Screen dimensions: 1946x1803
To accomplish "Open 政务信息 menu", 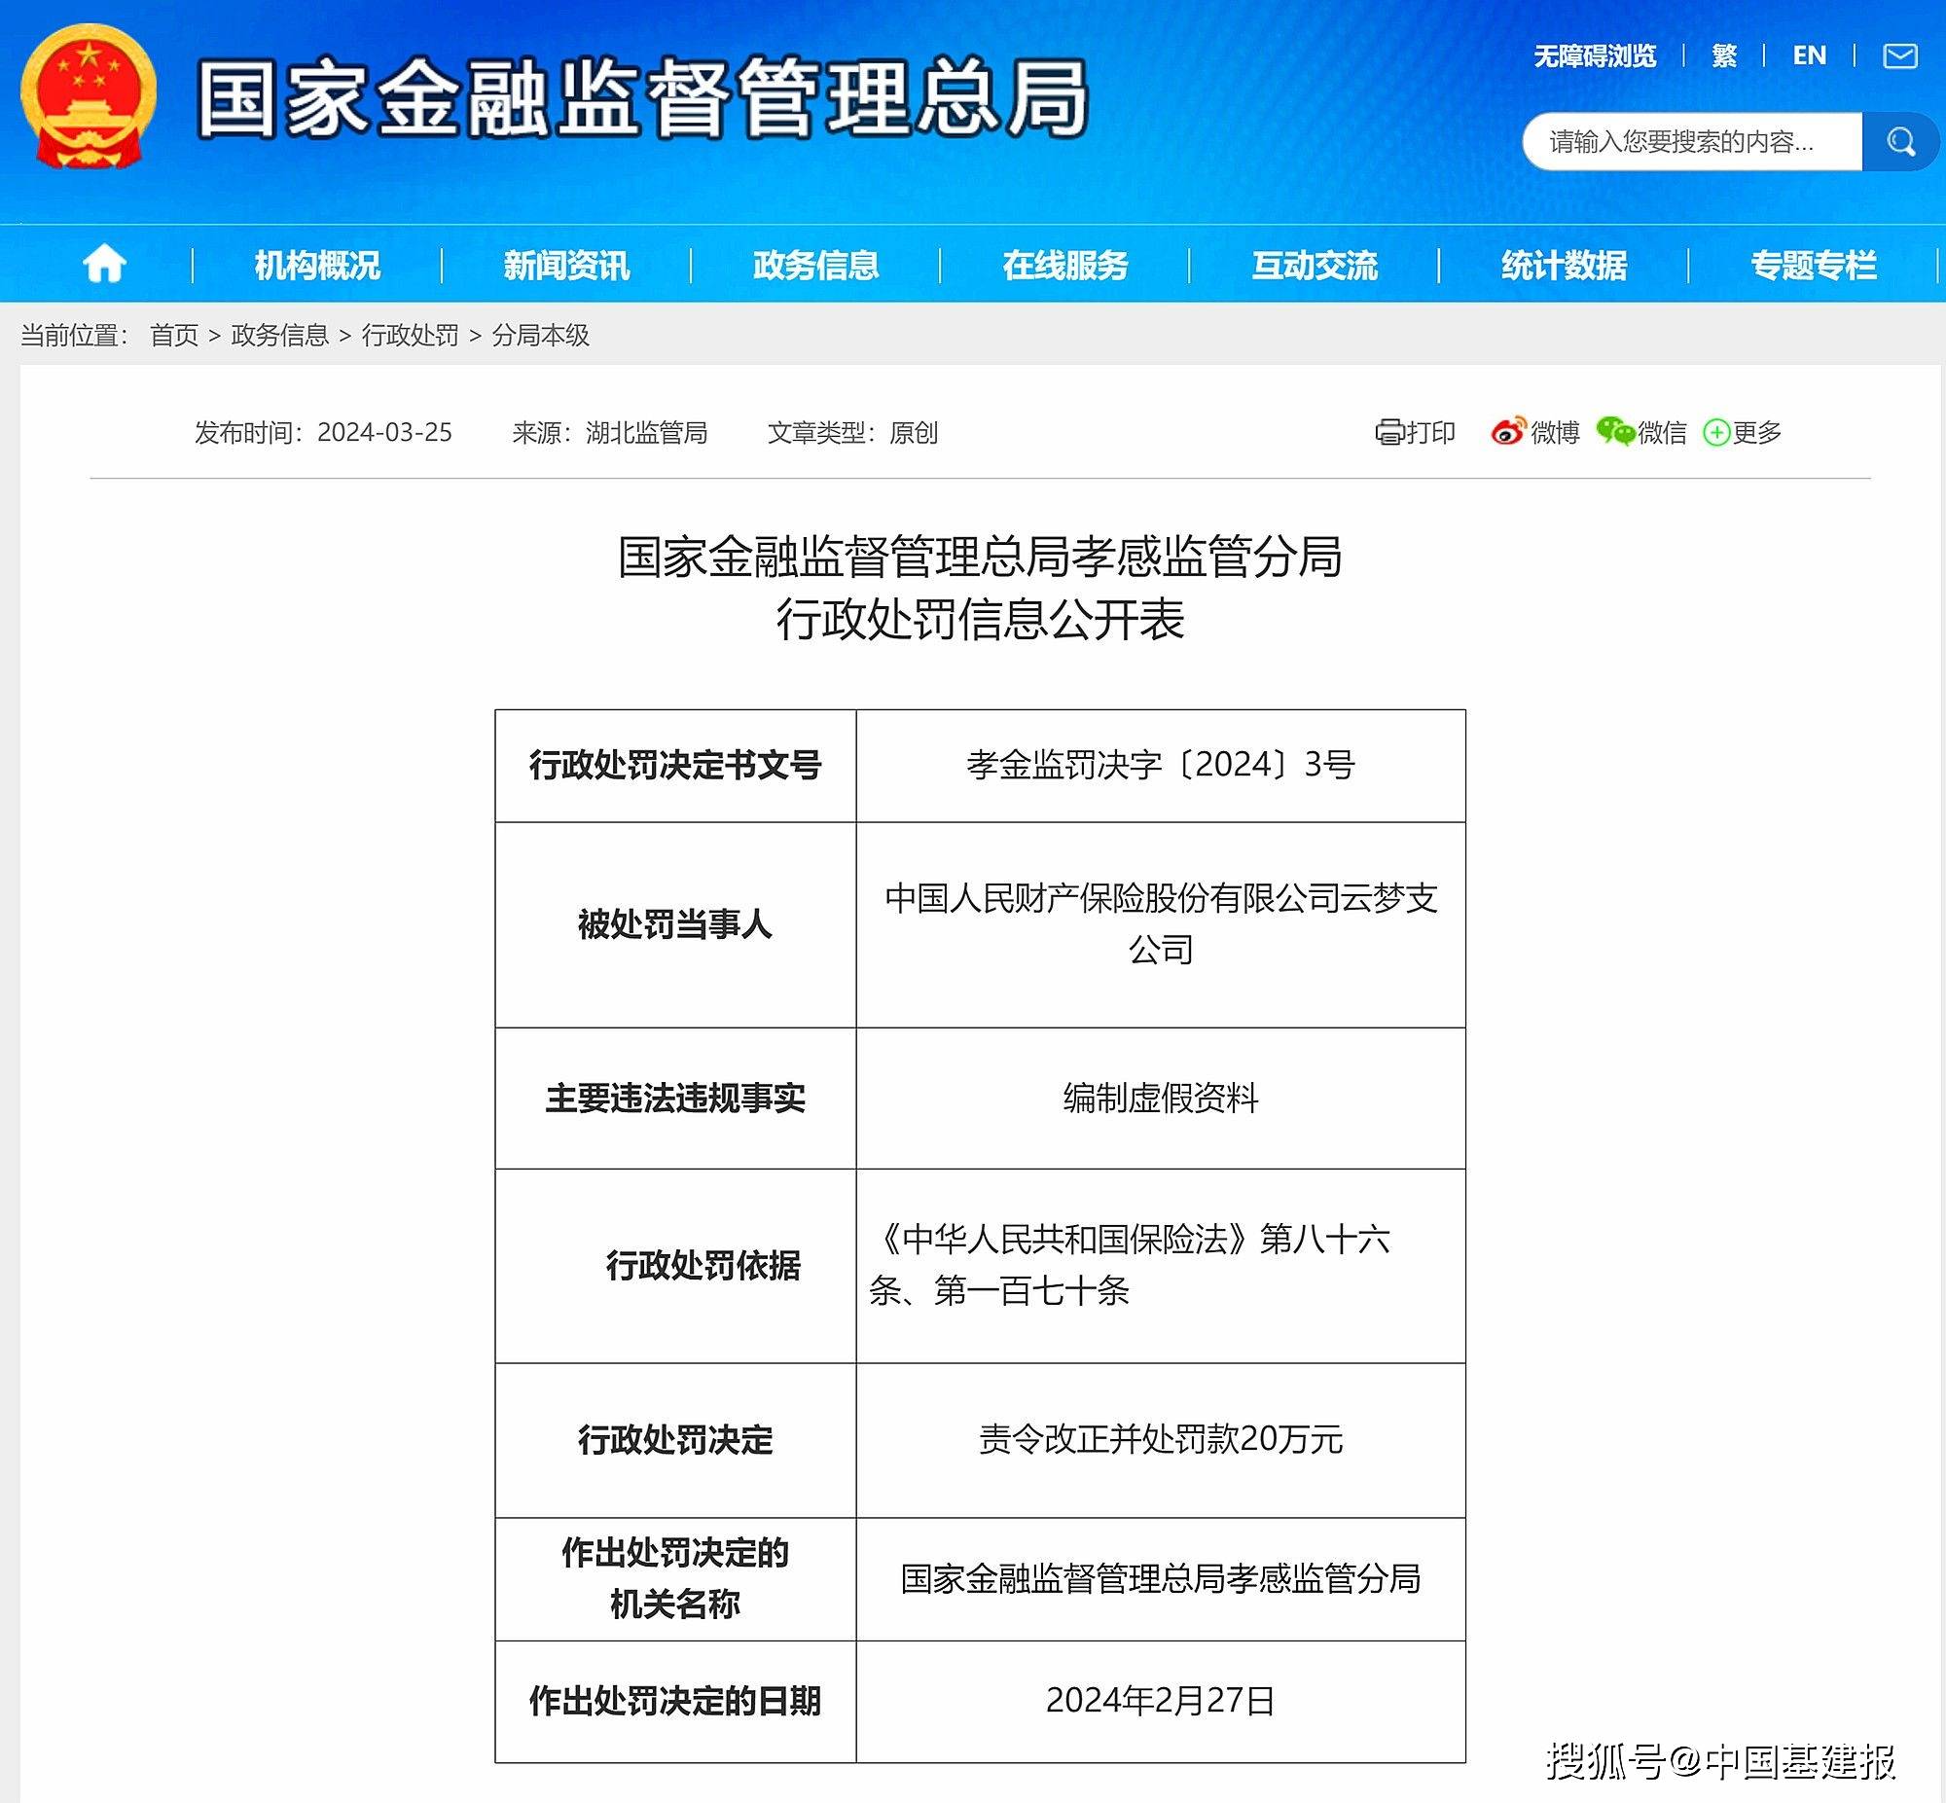I will (816, 266).
